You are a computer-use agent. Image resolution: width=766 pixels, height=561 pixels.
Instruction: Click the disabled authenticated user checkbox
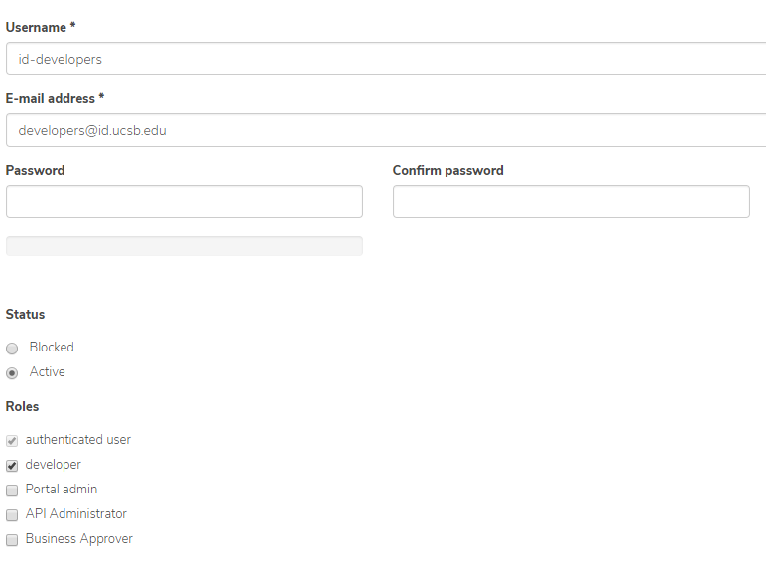click(x=12, y=440)
